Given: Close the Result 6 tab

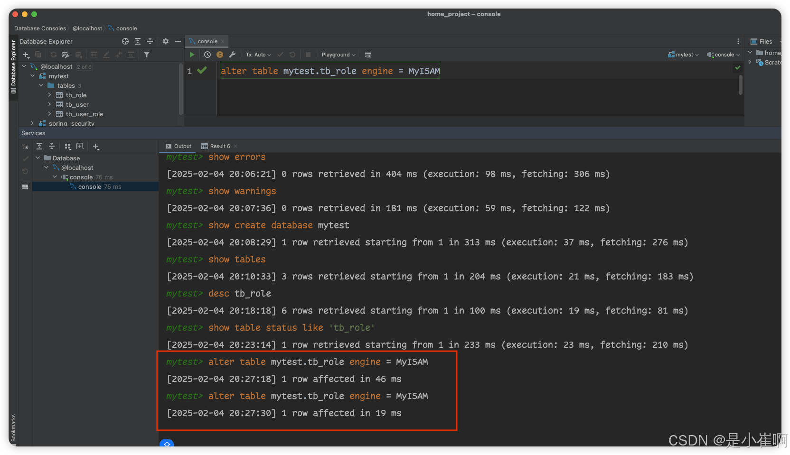Looking at the screenshot, I should coord(235,146).
